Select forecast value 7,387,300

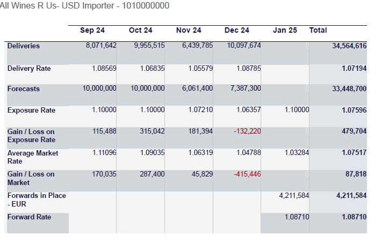pyautogui.click(x=246, y=89)
